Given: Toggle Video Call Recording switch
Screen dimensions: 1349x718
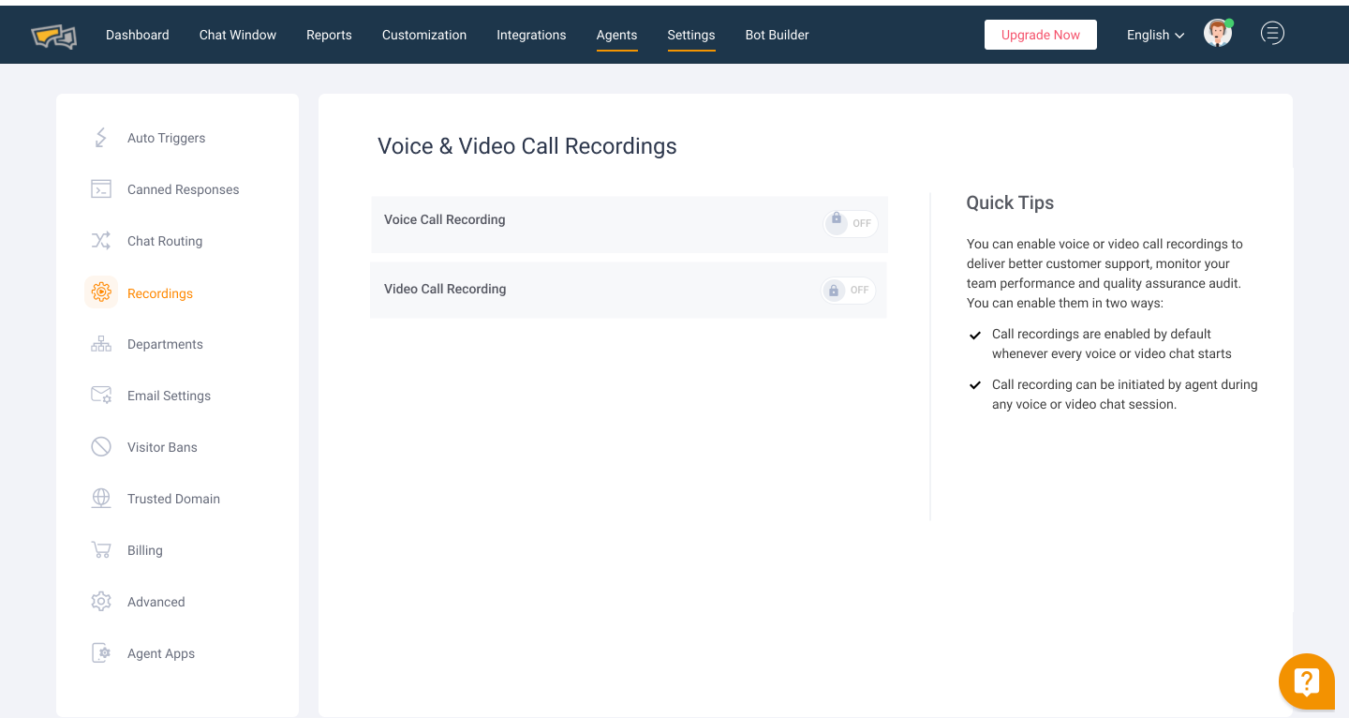Looking at the screenshot, I should [849, 290].
